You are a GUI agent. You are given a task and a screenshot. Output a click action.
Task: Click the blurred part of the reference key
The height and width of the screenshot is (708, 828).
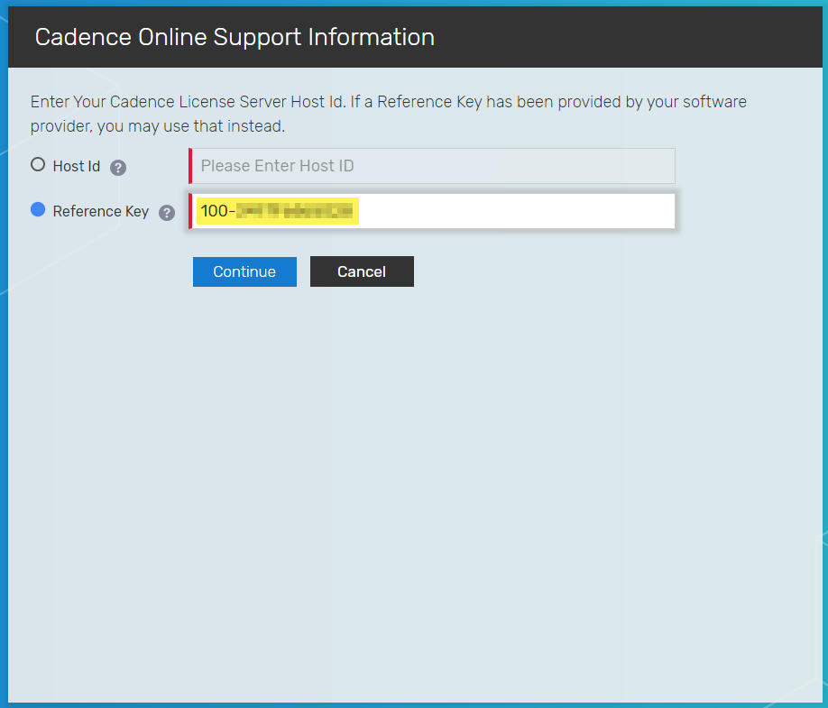[293, 211]
